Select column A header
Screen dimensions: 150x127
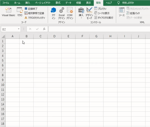12,36
